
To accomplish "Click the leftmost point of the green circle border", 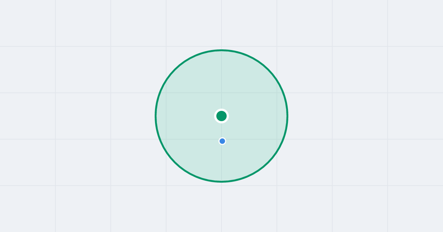I will click(156, 116).
